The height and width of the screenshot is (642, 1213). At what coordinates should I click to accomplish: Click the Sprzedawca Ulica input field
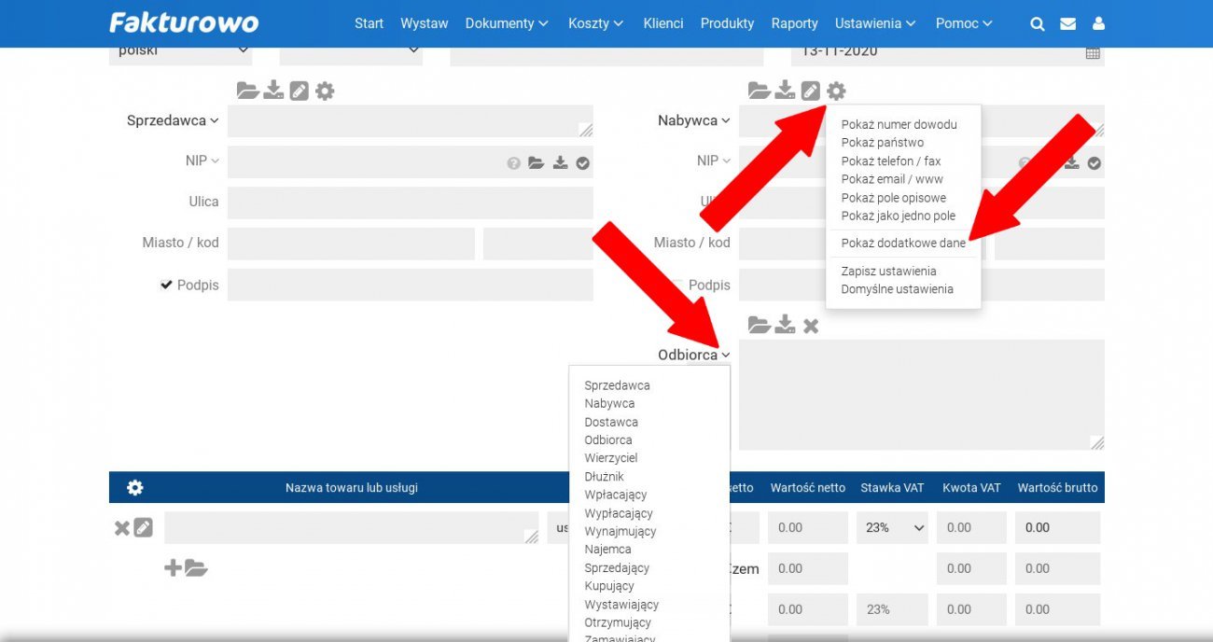click(410, 202)
